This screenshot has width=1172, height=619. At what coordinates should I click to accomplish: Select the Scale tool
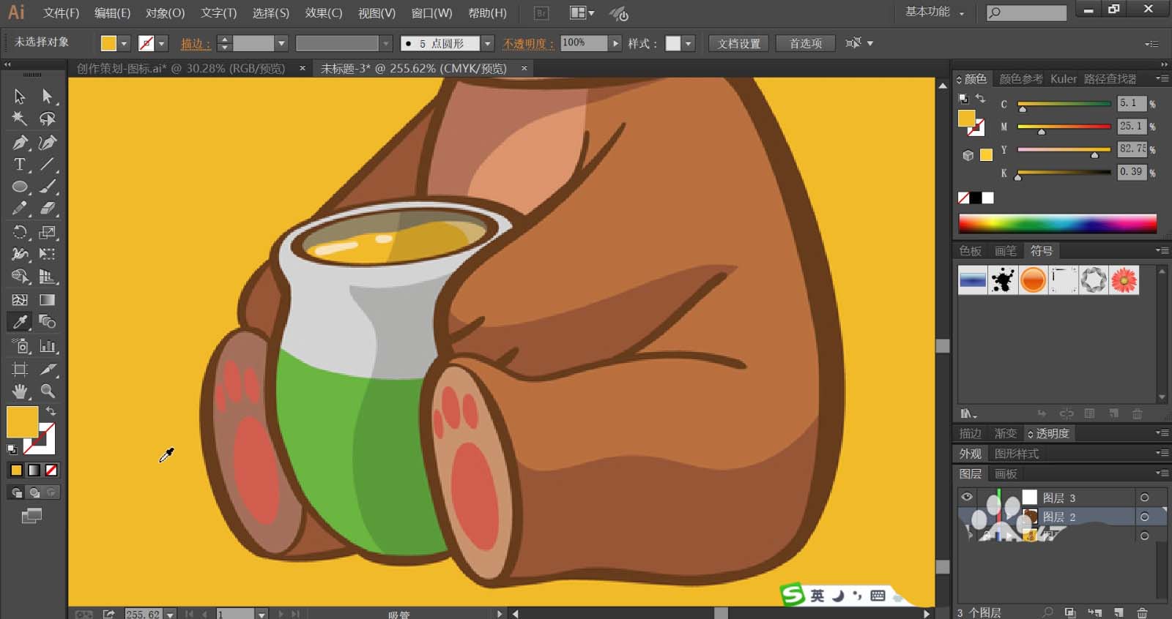click(x=48, y=233)
